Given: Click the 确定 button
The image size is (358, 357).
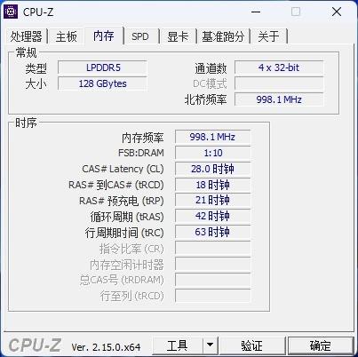Looking at the screenshot, I should pos(321,345).
